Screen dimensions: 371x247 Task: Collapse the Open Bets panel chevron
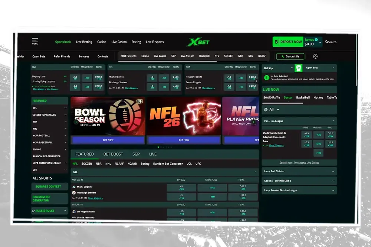coord(333,68)
